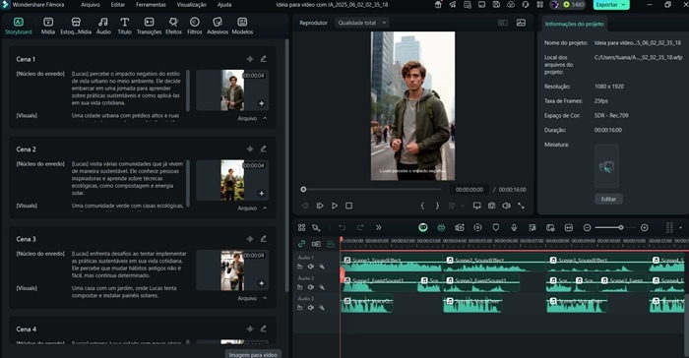Click the voiceover microphone icon
689x358 pixels.
click(x=514, y=227)
